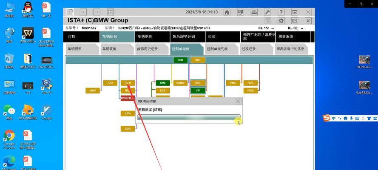Select the SMFA control unit node
Image resolution: width=378 pixels, height=170 pixels.
[93, 91]
